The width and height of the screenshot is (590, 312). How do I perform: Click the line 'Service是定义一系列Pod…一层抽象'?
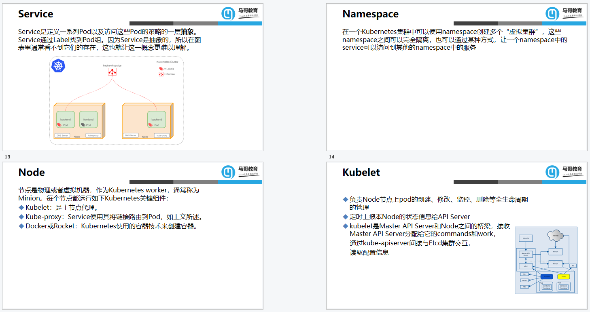click(108, 32)
